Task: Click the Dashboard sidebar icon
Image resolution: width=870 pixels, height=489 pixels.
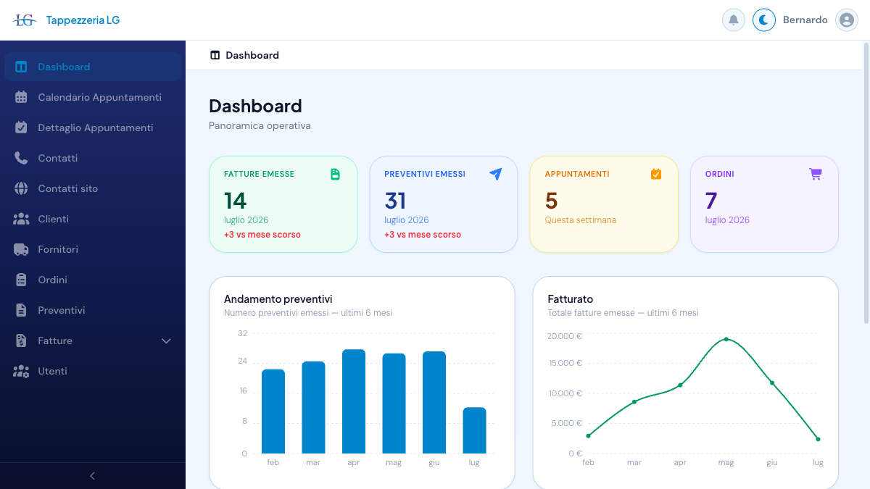Action: (21, 67)
